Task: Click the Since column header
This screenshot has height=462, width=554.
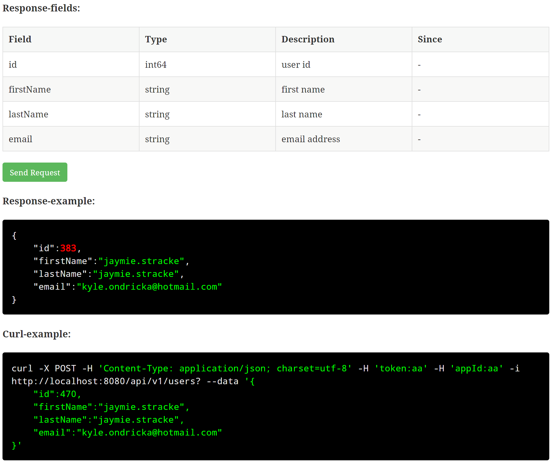Action: (430, 39)
